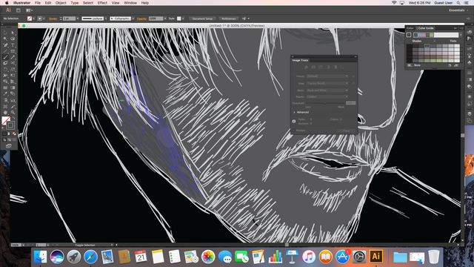The width and height of the screenshot is (474, 267).
Task: Select the Direct Selection tool
Action: click(13, 33)
